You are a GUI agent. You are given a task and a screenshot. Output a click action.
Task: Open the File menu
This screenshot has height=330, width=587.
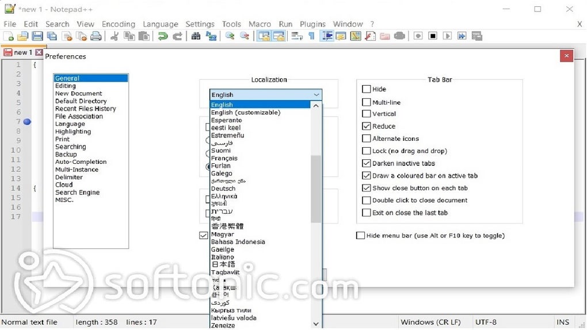tap(10, 24)
